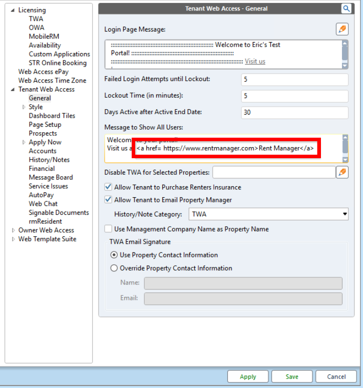The image size is (363, 388).
Task: Click the search magnifier icon in header
Action: (346, 9)
